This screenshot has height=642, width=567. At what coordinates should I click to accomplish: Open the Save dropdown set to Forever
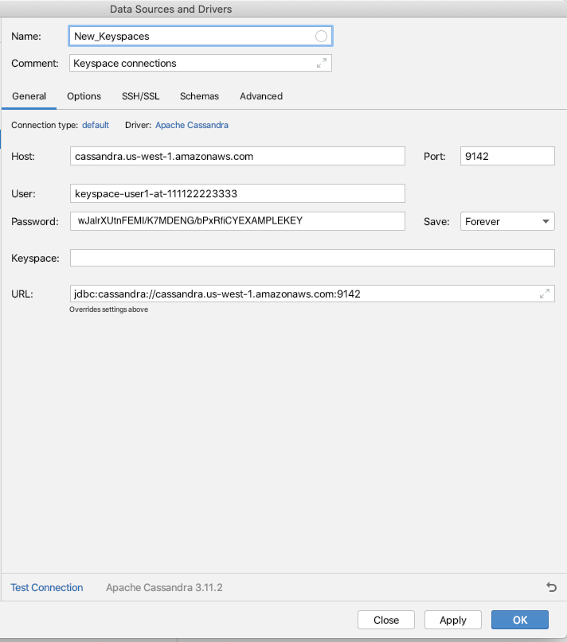(507, 221)
